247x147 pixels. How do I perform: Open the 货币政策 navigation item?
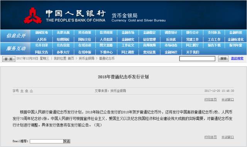(x=85, y=32)
